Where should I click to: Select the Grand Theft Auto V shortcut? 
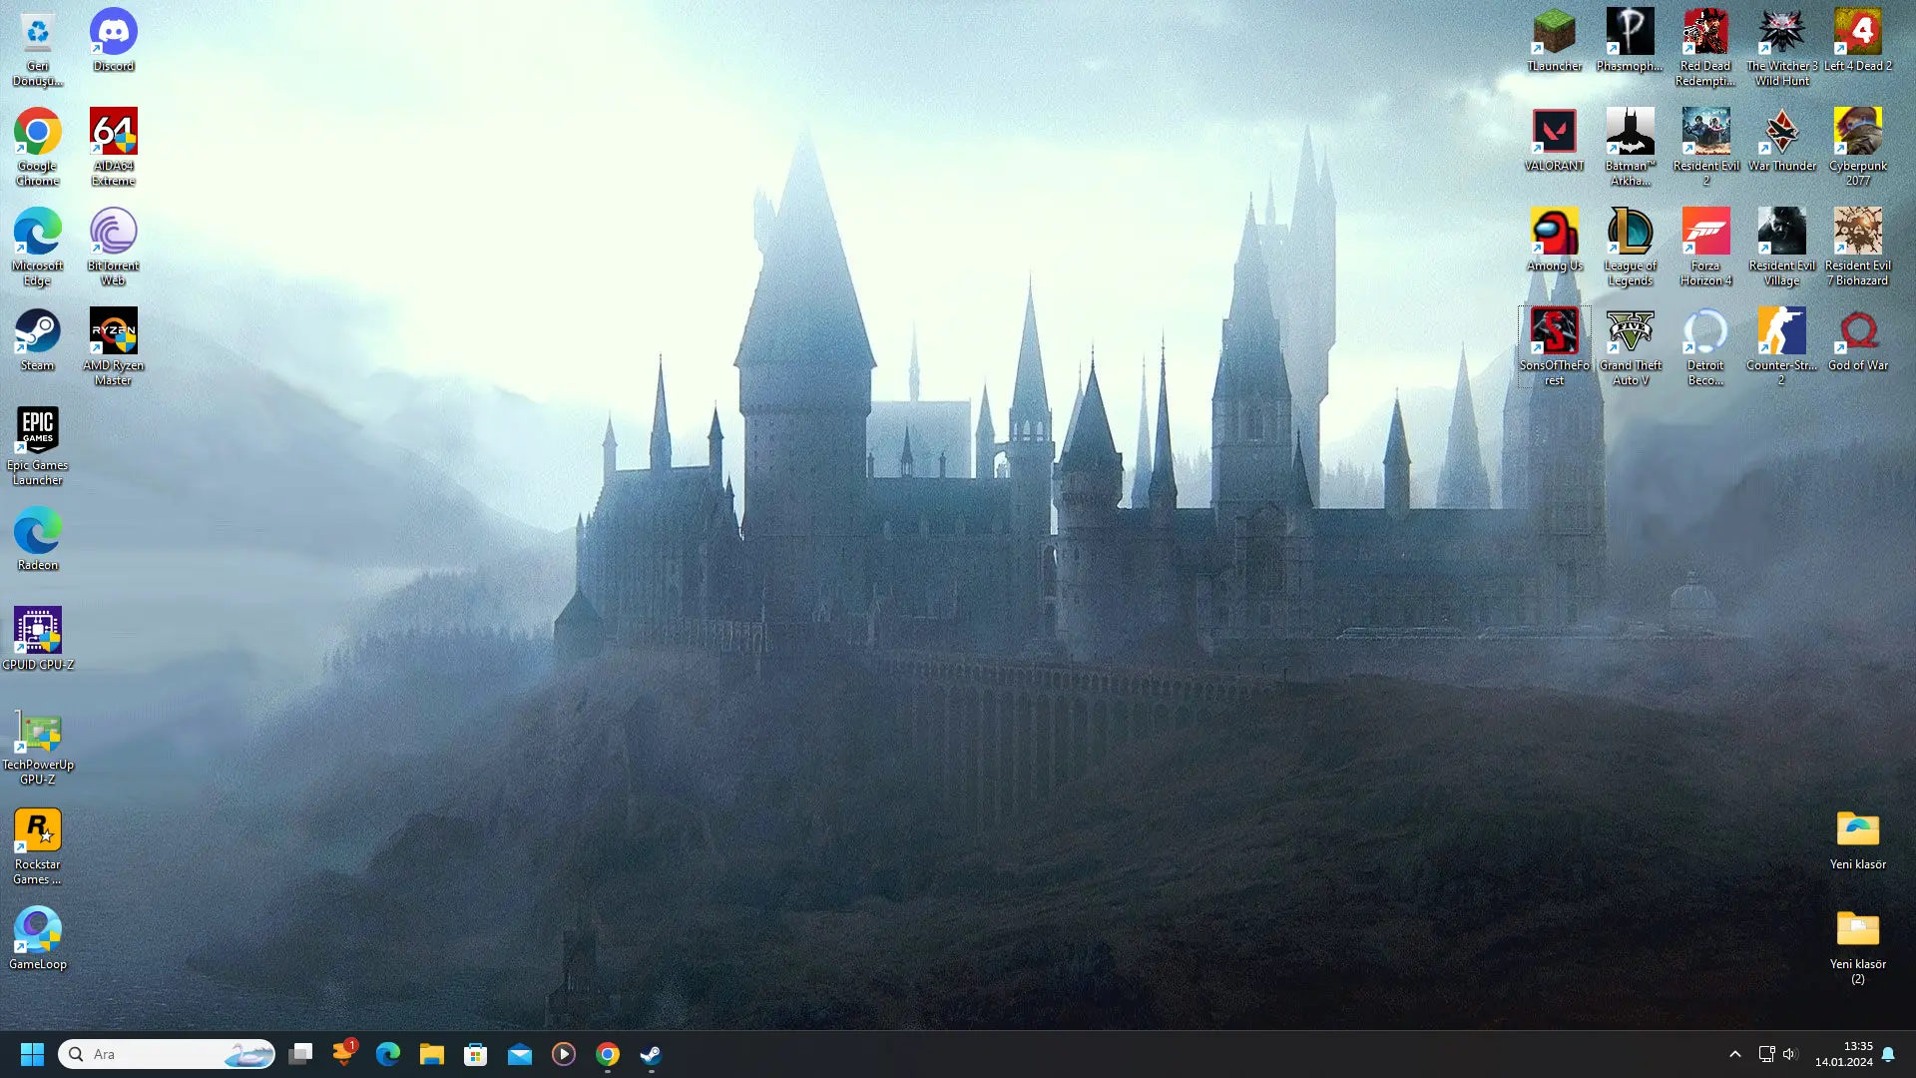click(x=1630, y=347)
